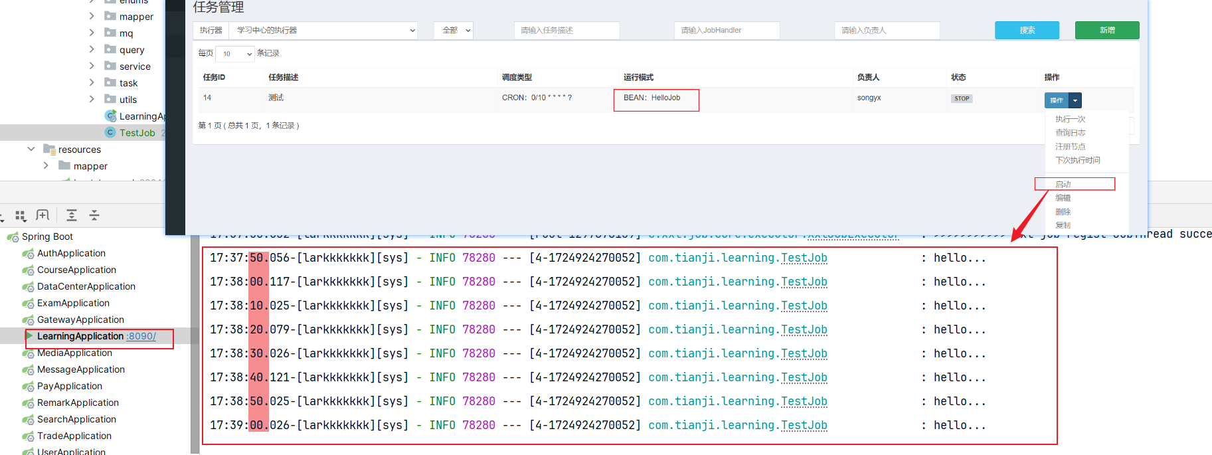The width and height of the screenshot is (1212, 455).
Task: Open the executor selection dropdown
Action: 323,31
